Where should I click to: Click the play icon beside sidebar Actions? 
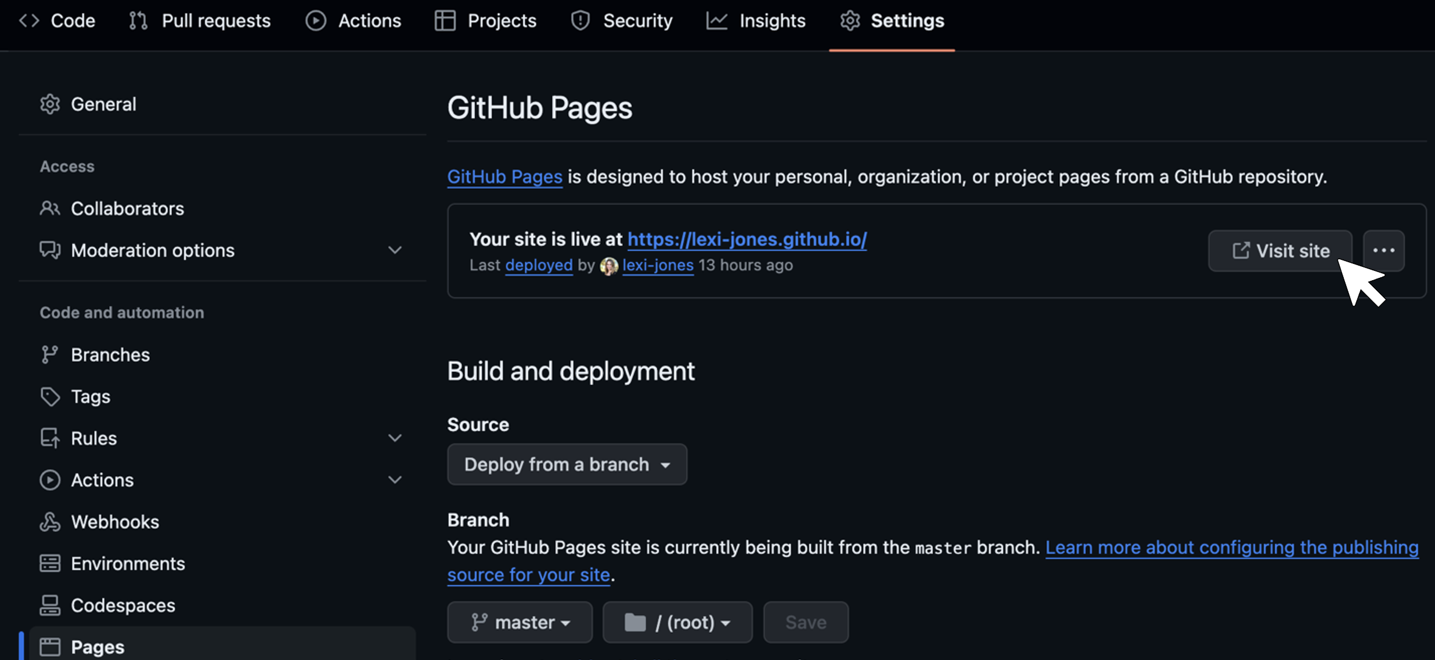(50, 480)
